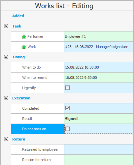This screenshot has width=134, height=165.
Task: Collapse the Timing section arrow icon
Action: coord(6,57)
